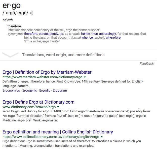Open the Merriam-Webster Ergo definition result

pyautogui.click(x=47, y=72)
